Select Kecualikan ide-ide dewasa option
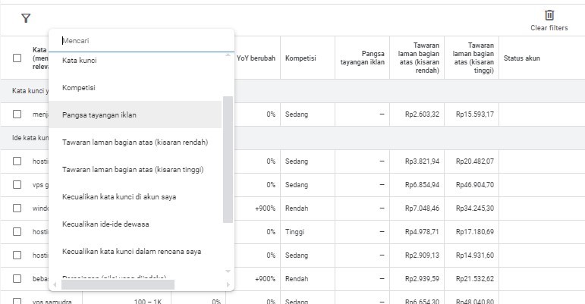This screenshot has height=304, width=585. coord(135,224)
